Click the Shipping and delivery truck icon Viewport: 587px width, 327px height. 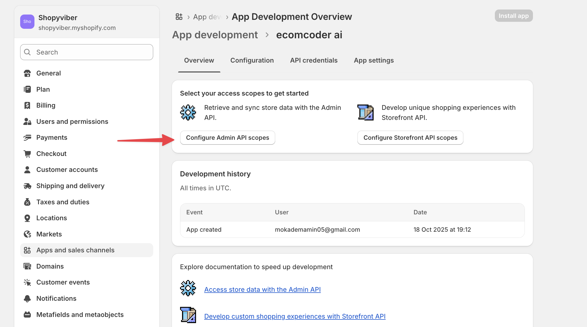[x=27, y=186]
